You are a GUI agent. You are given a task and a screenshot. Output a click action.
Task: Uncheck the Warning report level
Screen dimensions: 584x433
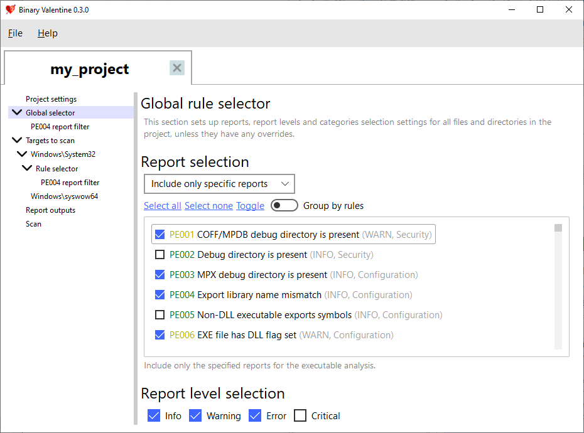pos(195,415)
